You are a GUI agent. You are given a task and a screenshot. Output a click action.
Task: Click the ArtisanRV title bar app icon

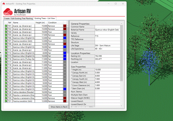pos(3,4)
